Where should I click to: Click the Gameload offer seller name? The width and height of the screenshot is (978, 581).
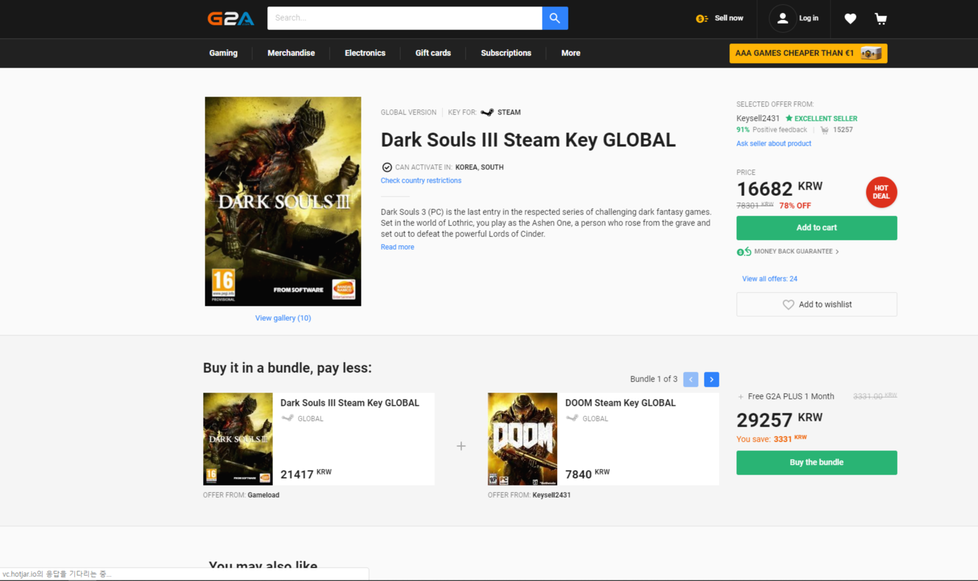coord(263,495)
